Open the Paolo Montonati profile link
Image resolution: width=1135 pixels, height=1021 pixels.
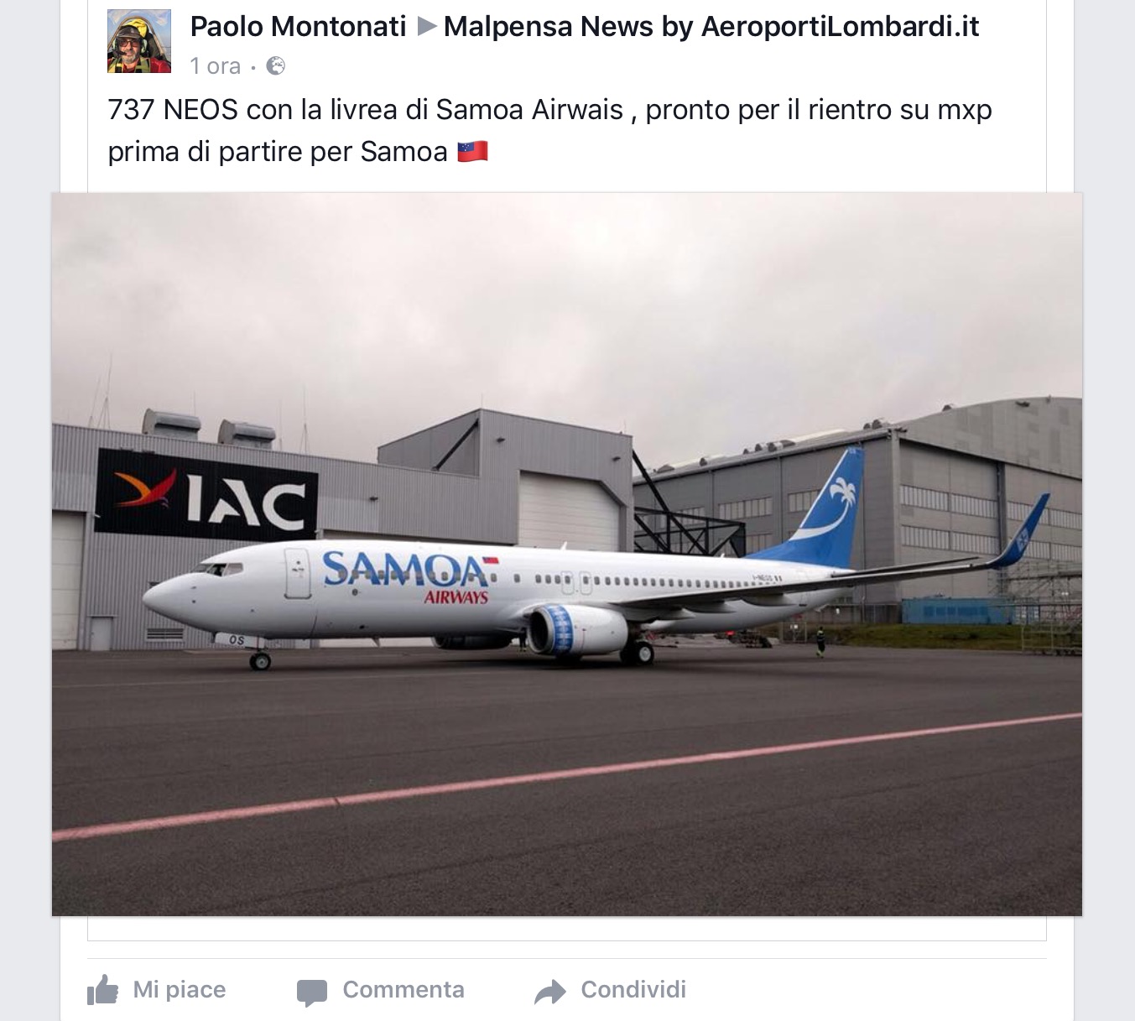tap(298, 27)
